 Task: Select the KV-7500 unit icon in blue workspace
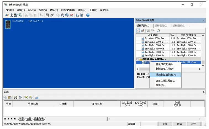pyautogui.click(x=8, y=24)
